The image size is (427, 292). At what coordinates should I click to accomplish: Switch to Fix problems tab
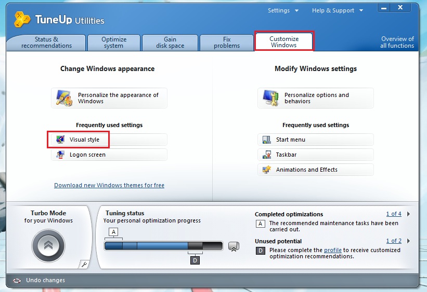[x=227, y=43]
